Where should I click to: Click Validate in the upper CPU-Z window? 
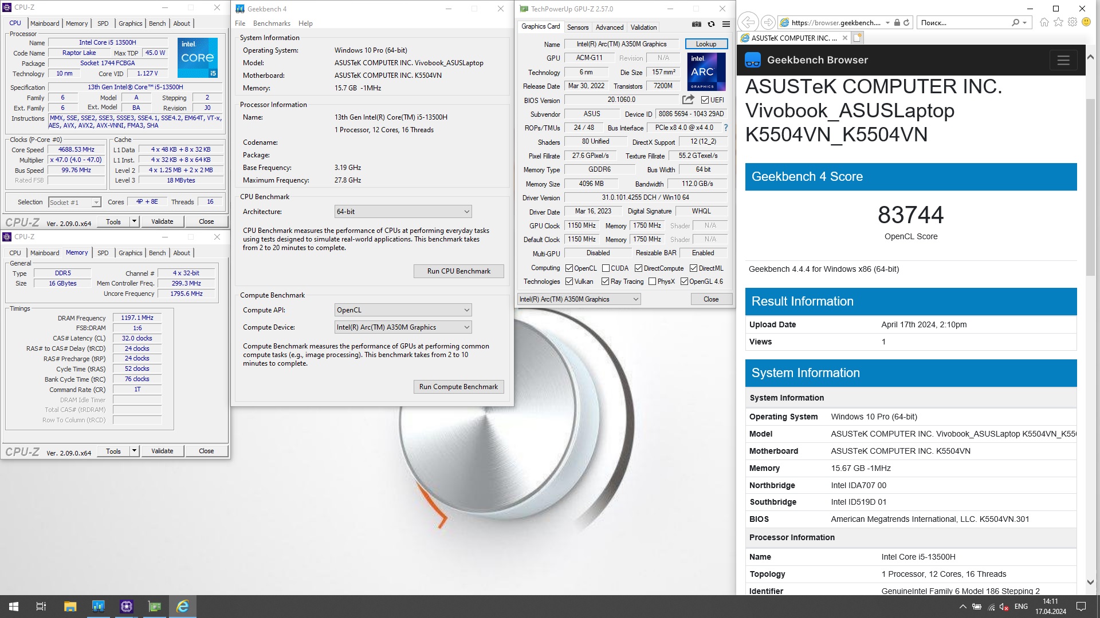pos(162,221)
